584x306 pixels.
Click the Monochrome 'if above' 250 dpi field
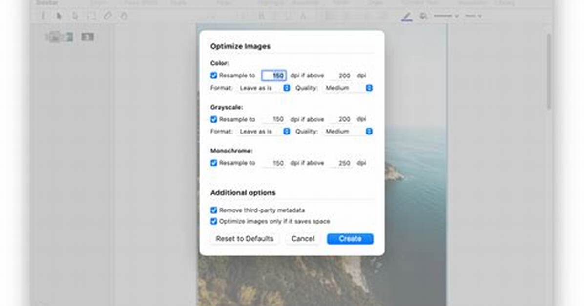pos(341,163)
